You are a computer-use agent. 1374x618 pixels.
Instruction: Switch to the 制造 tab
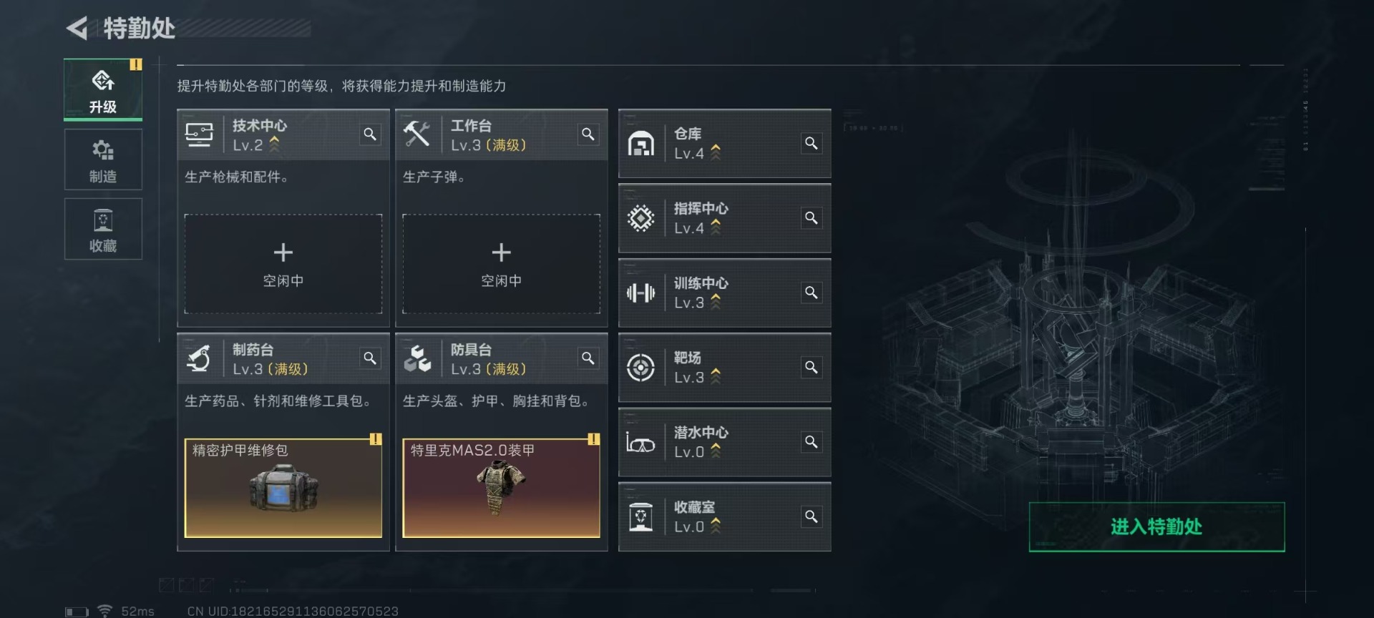(103, 160)
